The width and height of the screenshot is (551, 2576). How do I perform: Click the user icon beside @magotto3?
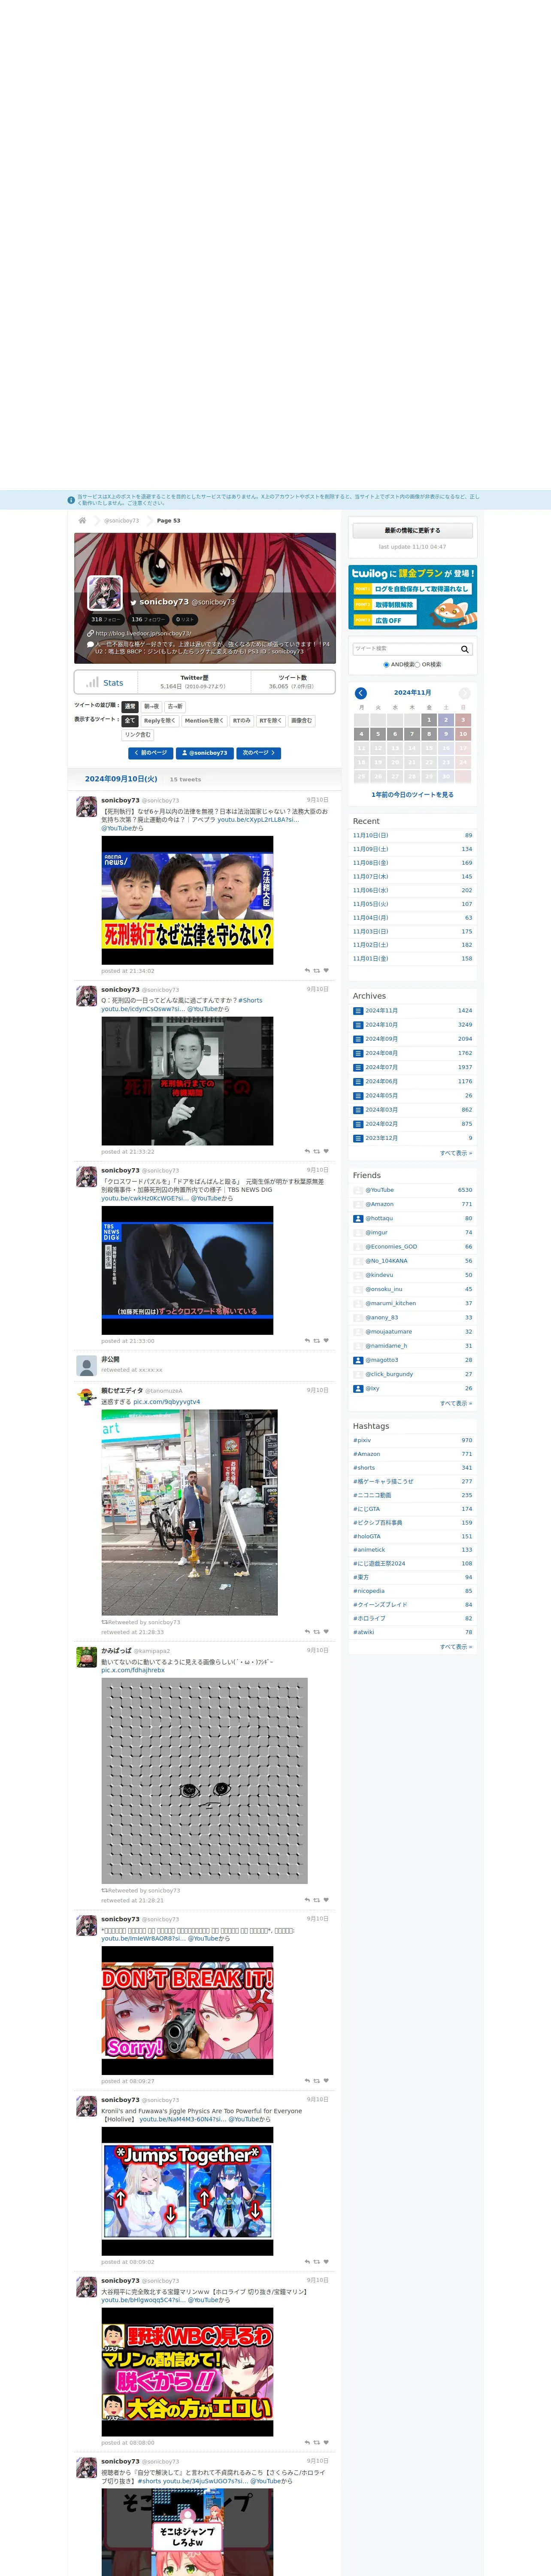[x=358, y=1360]
